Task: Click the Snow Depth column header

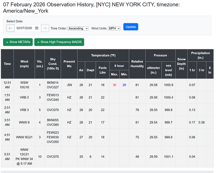Action: tap(181, 64)
